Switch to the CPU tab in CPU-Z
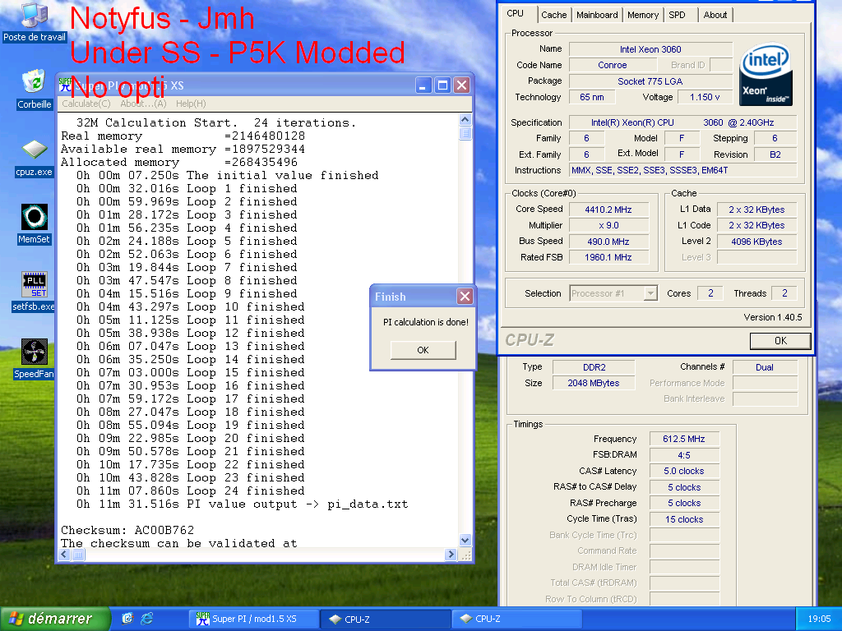 click(x=516, y=13)
